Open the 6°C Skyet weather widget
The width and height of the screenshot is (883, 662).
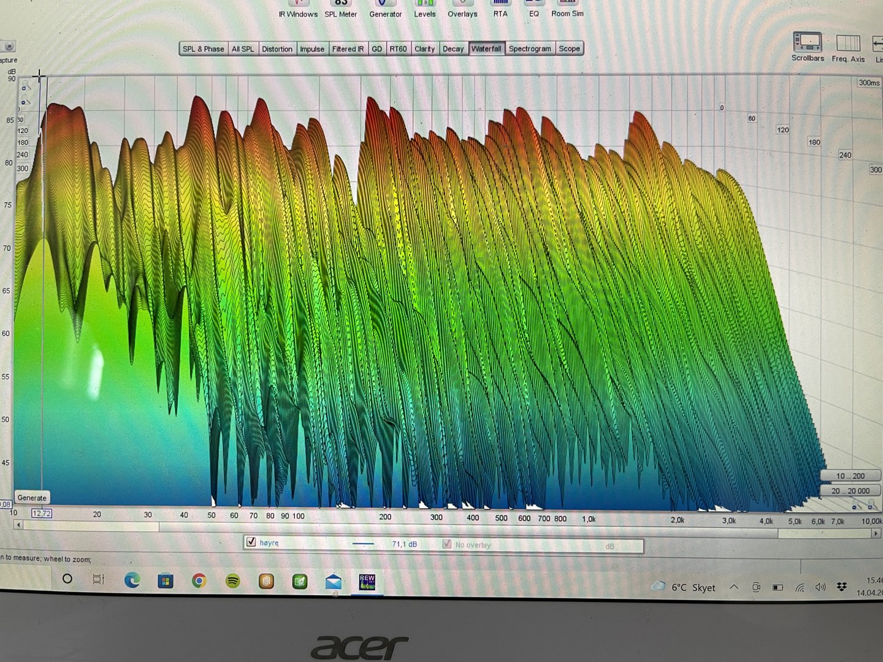pos(684,587)
